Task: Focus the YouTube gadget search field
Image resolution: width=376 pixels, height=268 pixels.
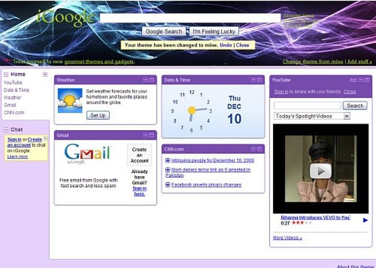Action: [x=308, y=105]
